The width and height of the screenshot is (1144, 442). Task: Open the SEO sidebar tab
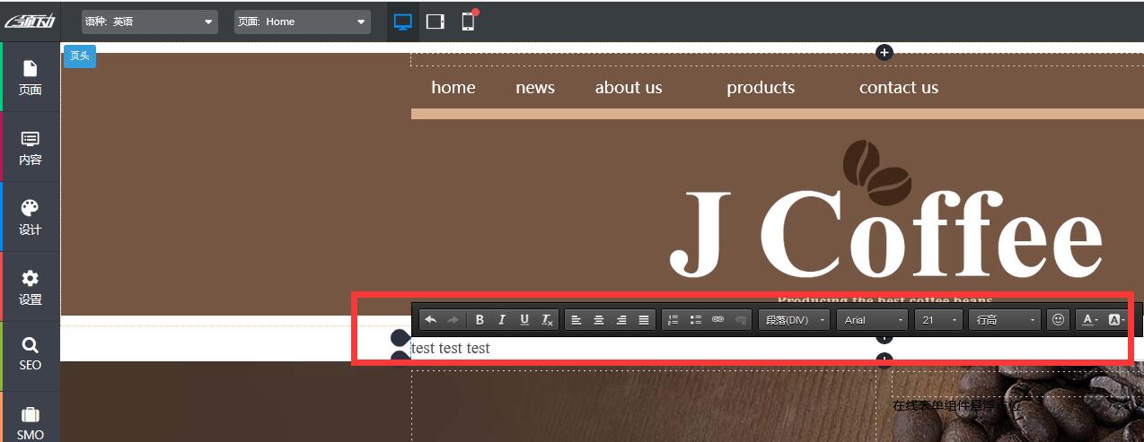pos(31,354)
